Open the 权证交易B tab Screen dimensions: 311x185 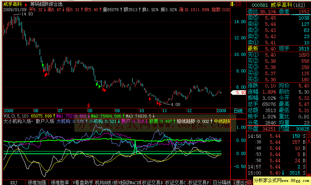pos(153,183)
